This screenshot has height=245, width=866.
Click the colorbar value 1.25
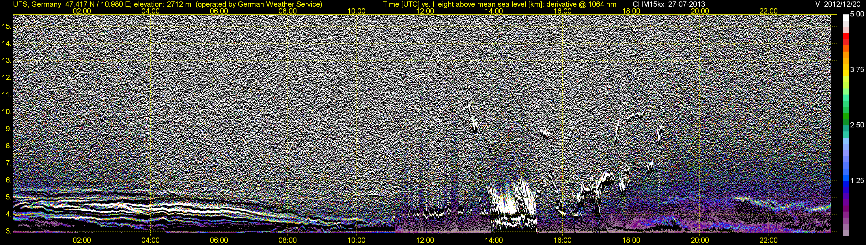click(x=857, y=180)
